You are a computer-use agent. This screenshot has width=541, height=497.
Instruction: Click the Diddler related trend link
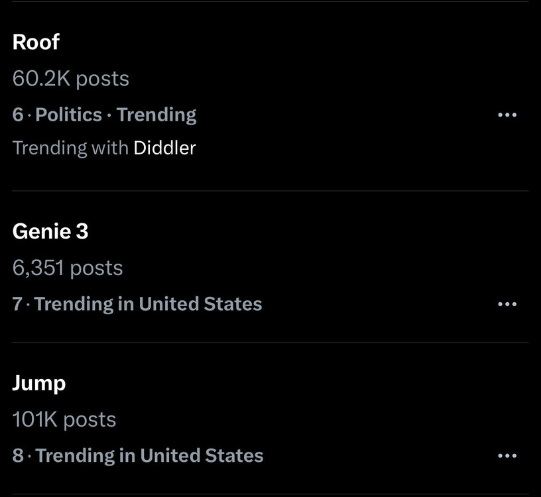click(164, 148)
